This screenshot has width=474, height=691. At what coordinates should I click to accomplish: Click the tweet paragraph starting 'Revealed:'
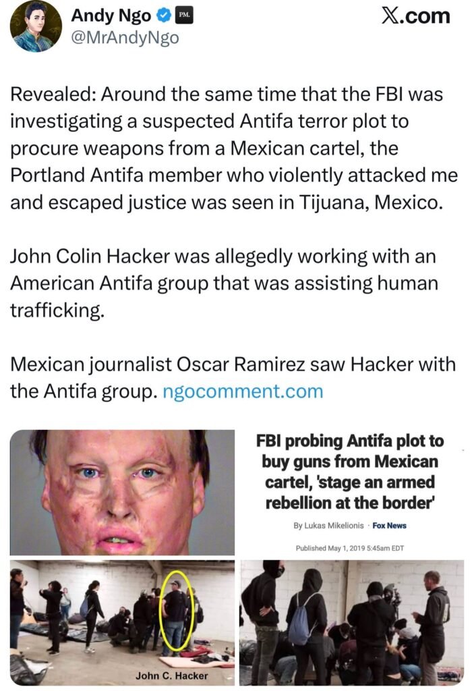[234, 148]
